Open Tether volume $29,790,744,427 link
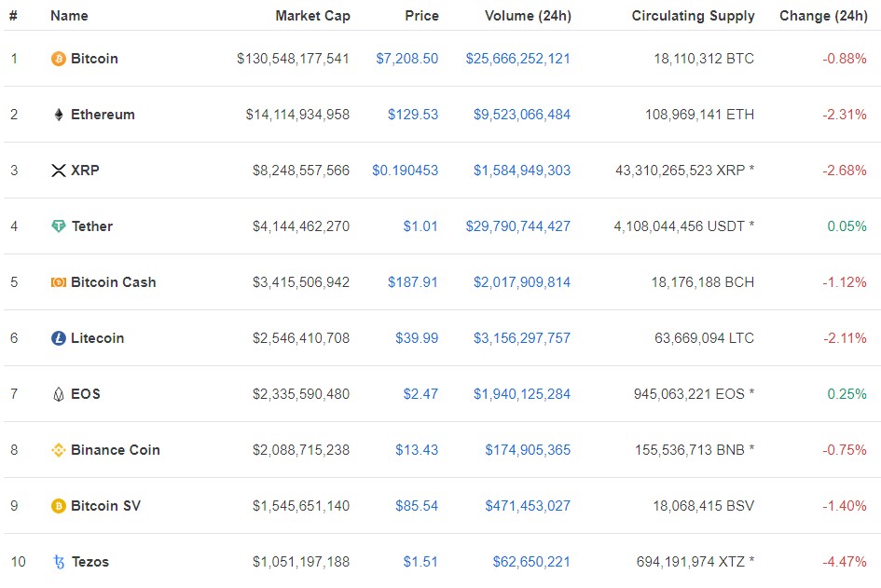 (x=517, y=226)
